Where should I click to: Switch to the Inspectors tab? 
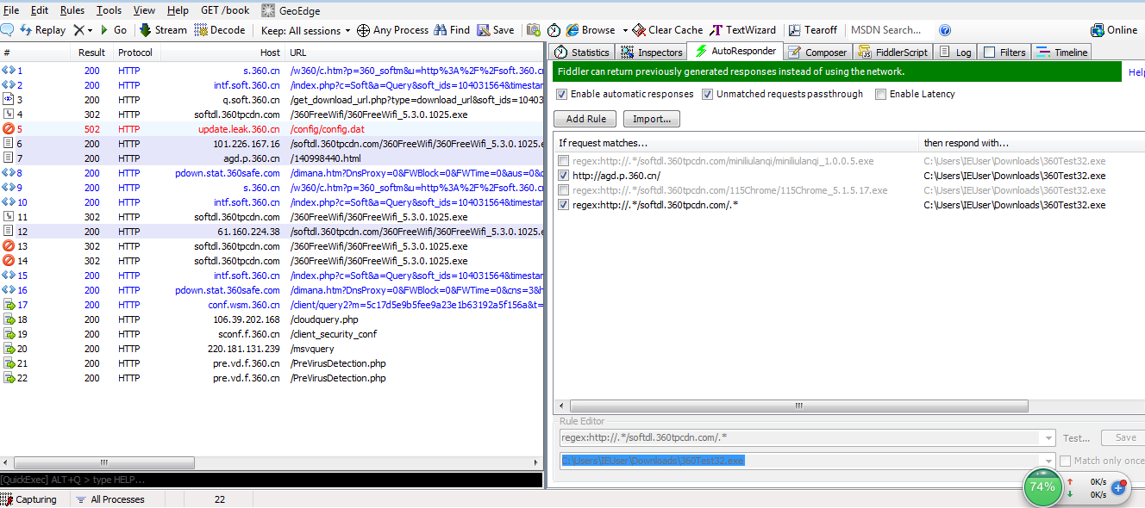click(x=651, y=53)
